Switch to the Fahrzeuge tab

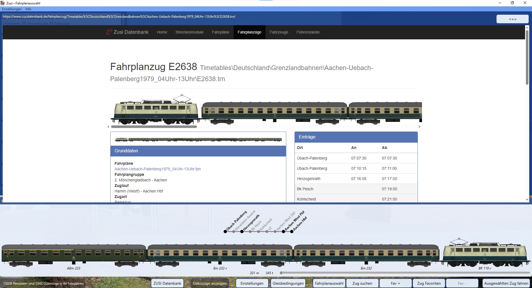click(x=279, y=32)
